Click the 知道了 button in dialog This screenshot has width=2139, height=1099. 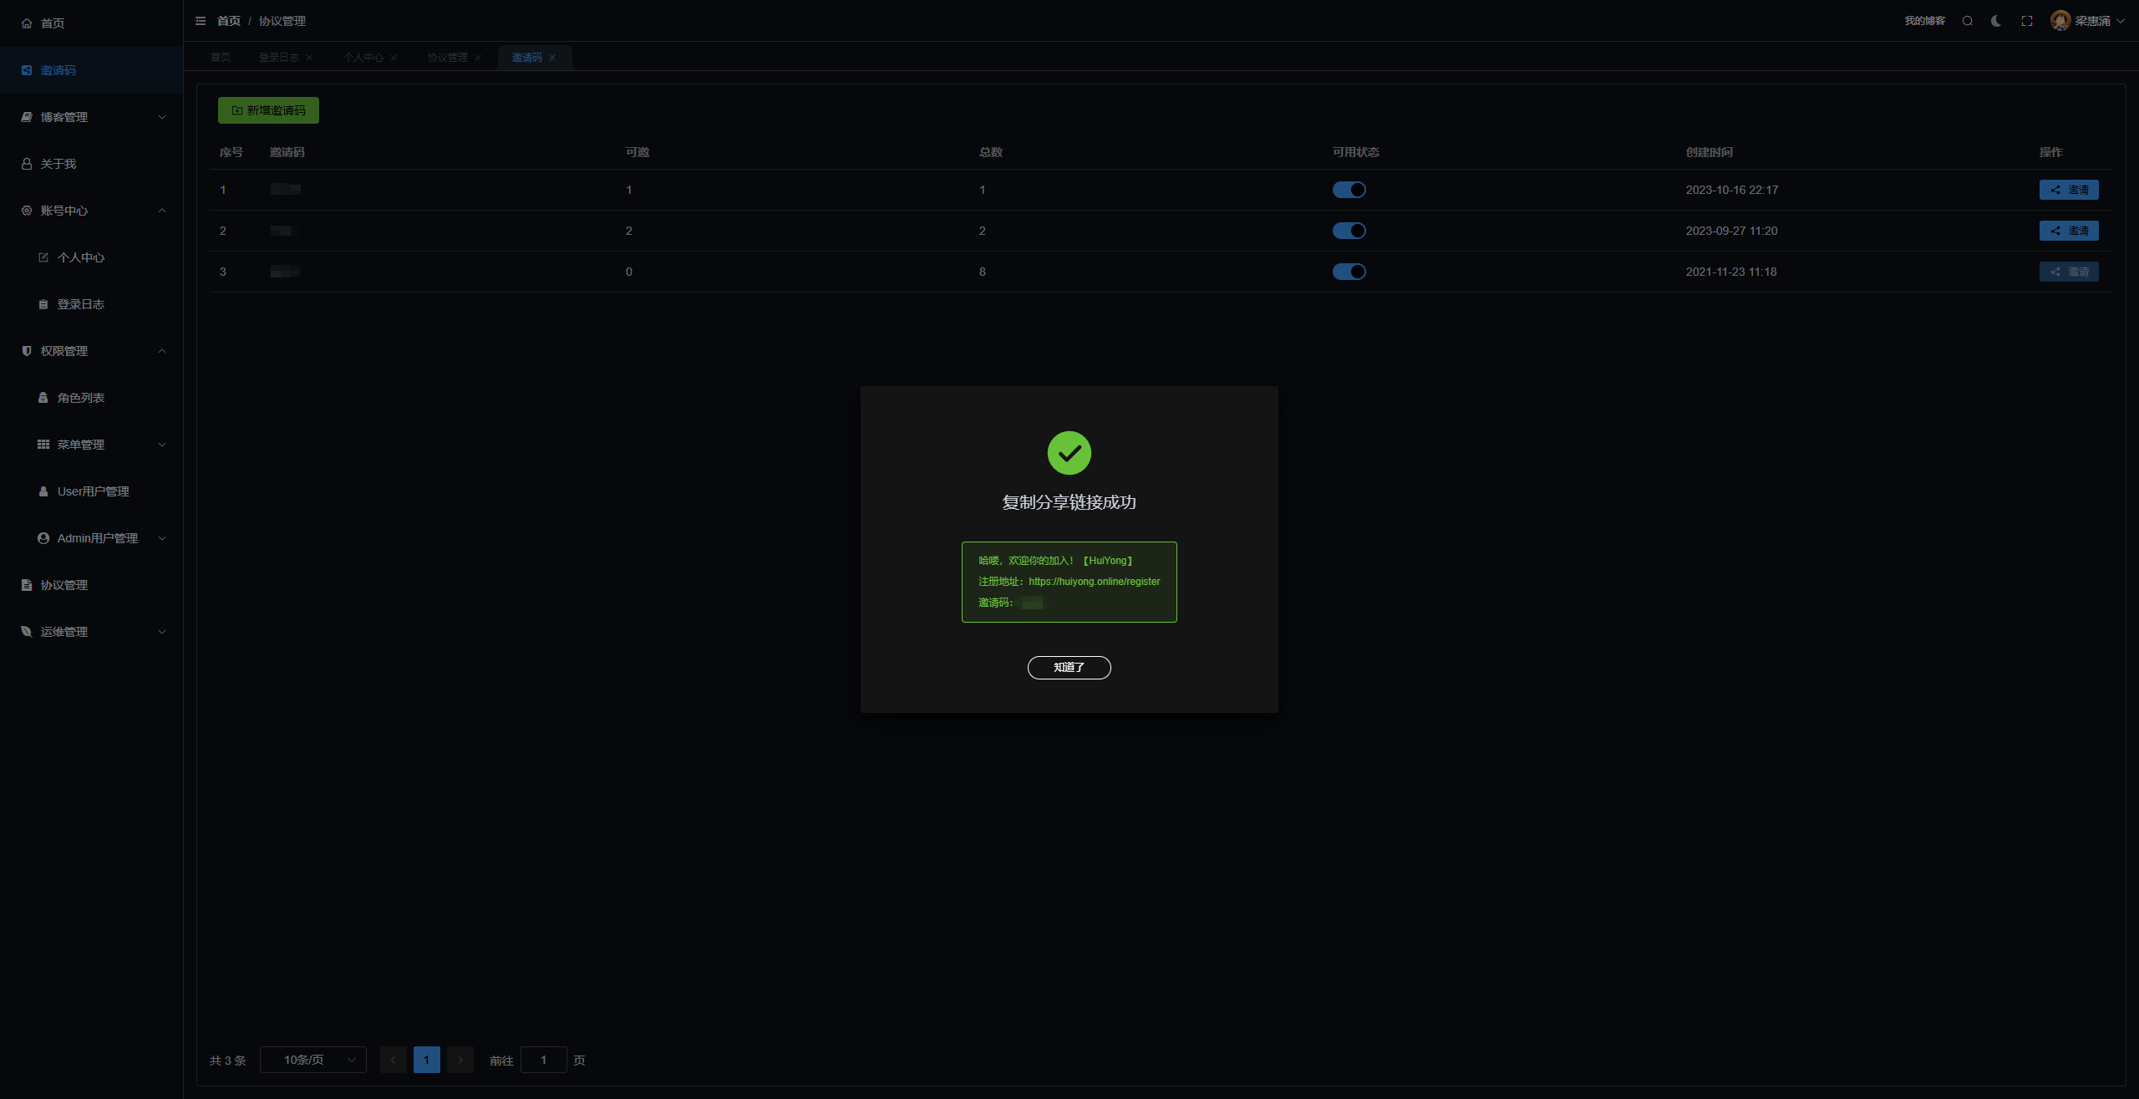[1069, 668]
